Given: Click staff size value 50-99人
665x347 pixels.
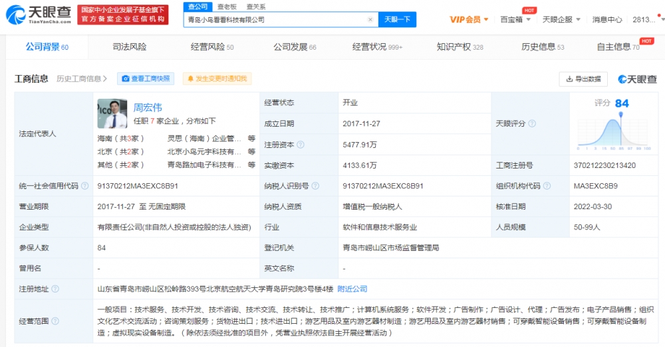Looking at the screenshot, I should pos(587,228).
